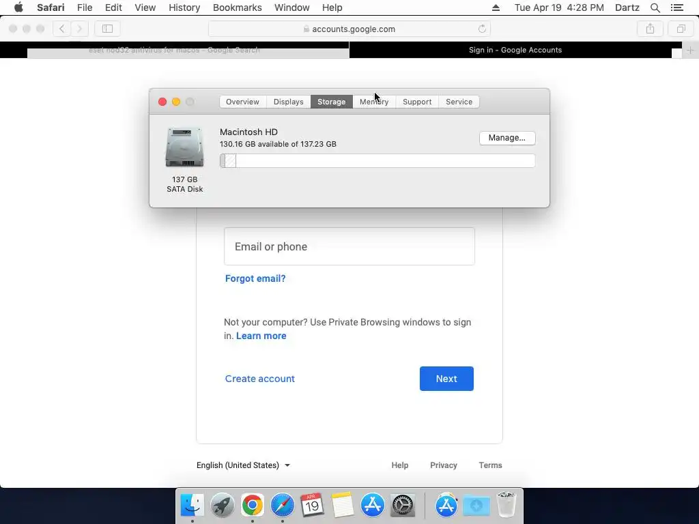Open the History menu
Screen dimensions: 699x524
click(184, 8)
